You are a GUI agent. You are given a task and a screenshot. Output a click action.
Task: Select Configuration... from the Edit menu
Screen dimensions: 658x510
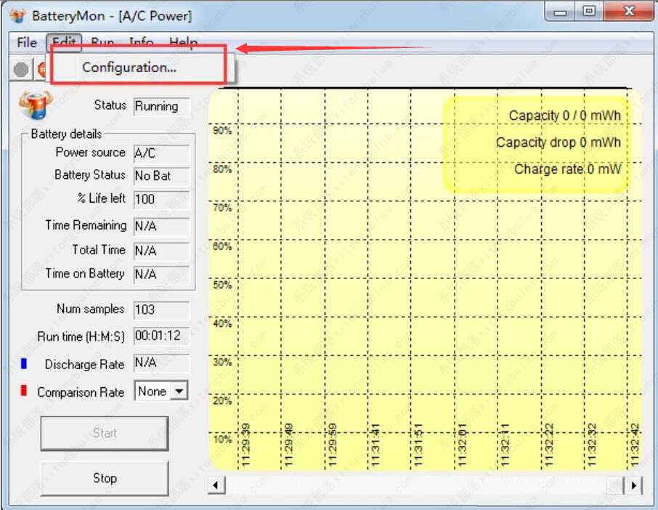click(129, 68)
